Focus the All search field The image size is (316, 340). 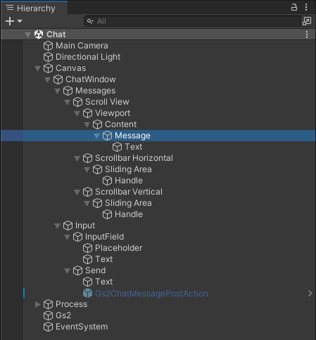192,21
